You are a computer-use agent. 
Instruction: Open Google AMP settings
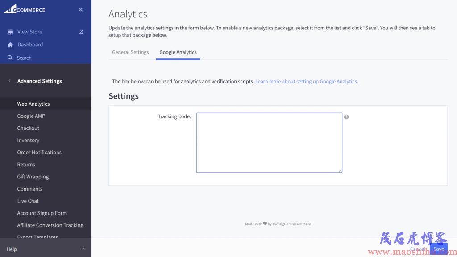(31, 116)
